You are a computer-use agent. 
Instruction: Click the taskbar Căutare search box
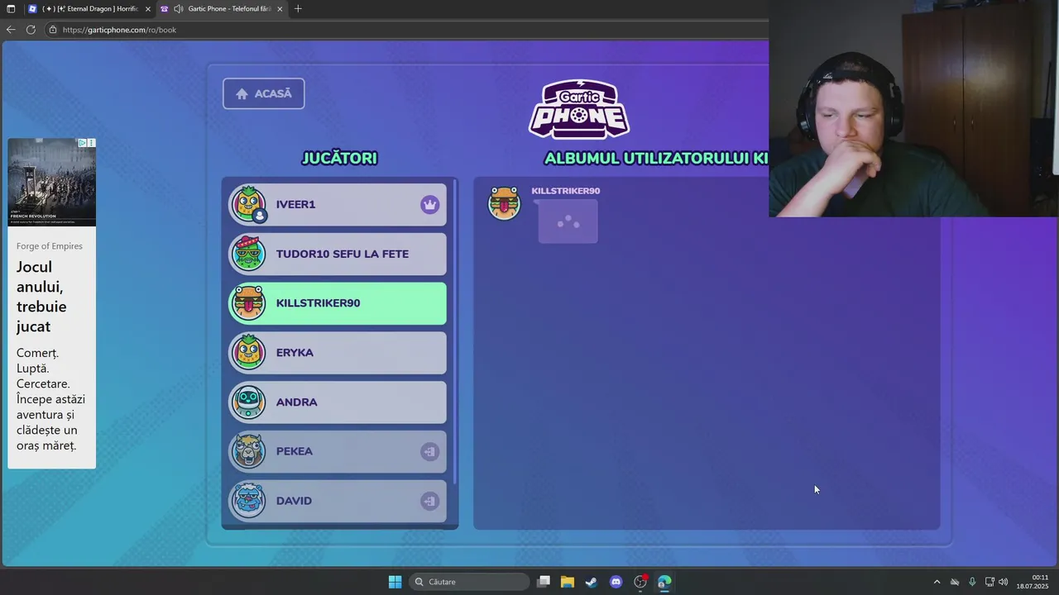point(469,582)
